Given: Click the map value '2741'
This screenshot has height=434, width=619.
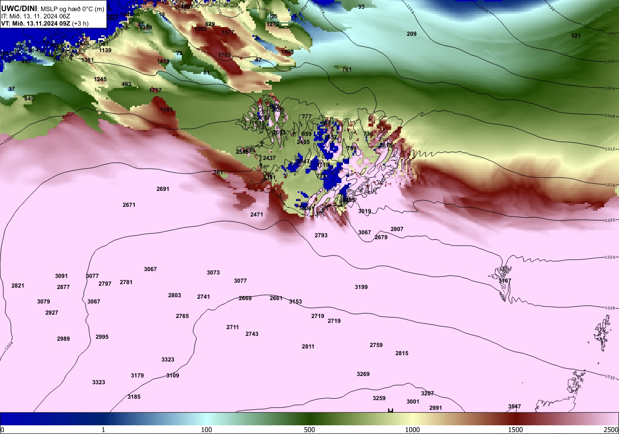Looking at the screenshot, I should (204, 297).
